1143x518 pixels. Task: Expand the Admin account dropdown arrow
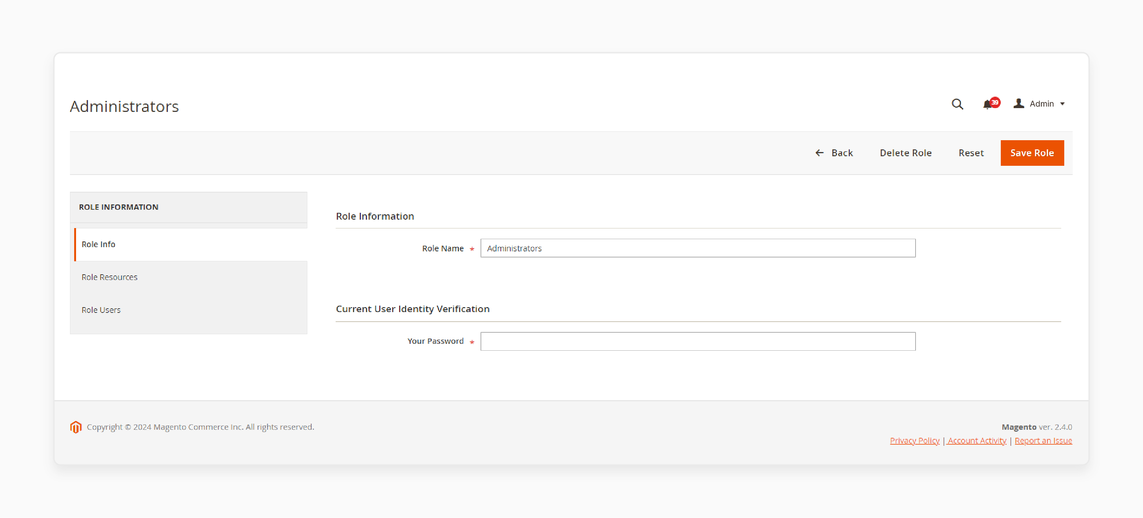(1062, 104)
